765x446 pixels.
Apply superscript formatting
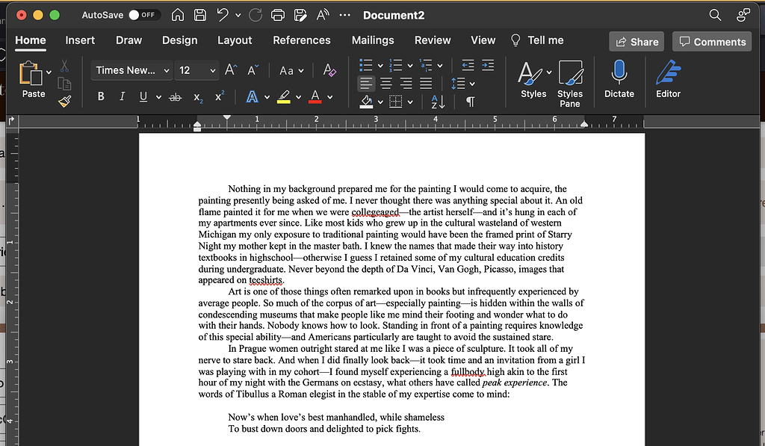click(220, 96)
